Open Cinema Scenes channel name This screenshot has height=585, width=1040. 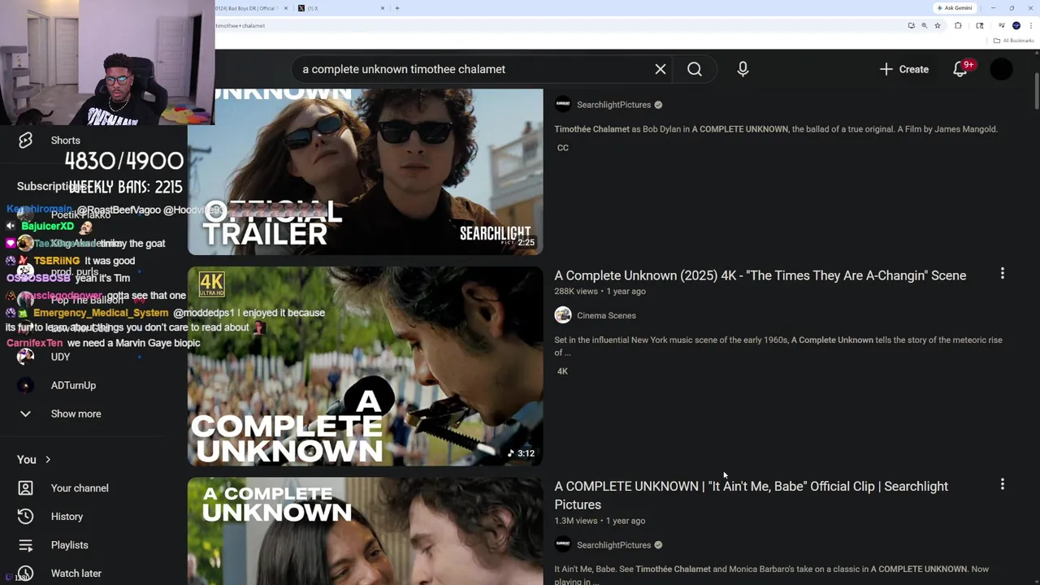pos(606,315)
